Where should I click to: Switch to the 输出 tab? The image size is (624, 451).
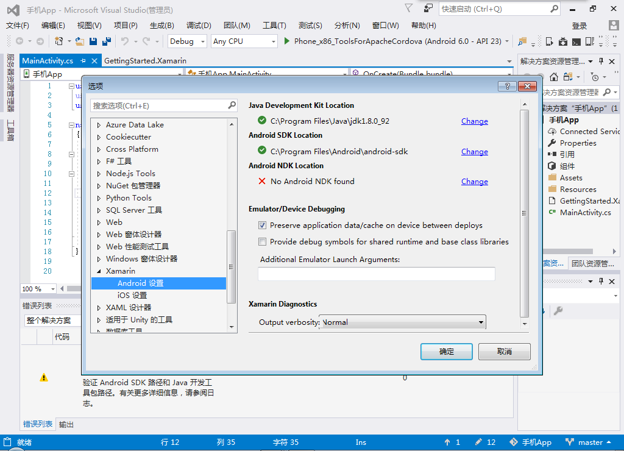tap(66, 424)
